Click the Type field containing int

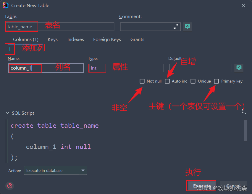(x=126, y=68)
